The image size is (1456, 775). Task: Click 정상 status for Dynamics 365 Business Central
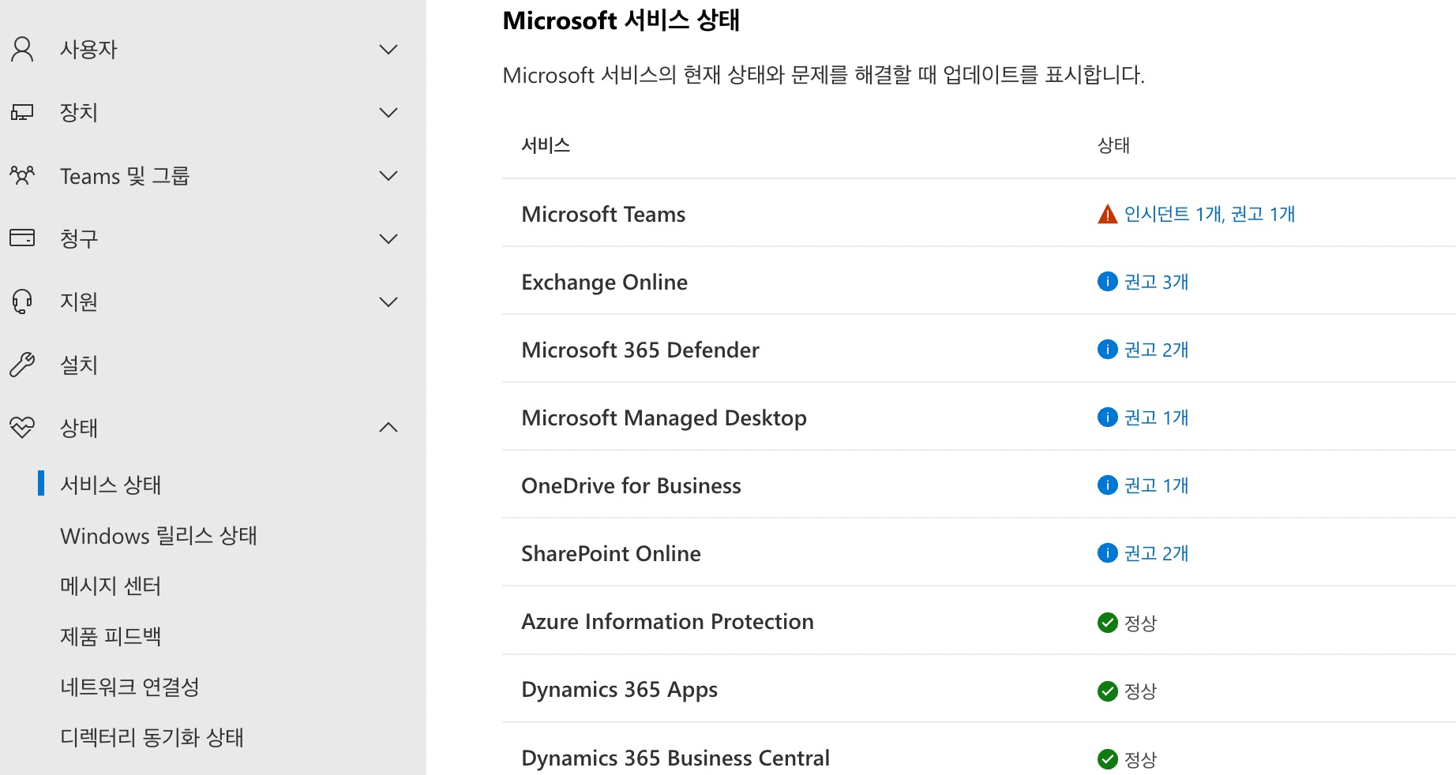point(1140,759)
